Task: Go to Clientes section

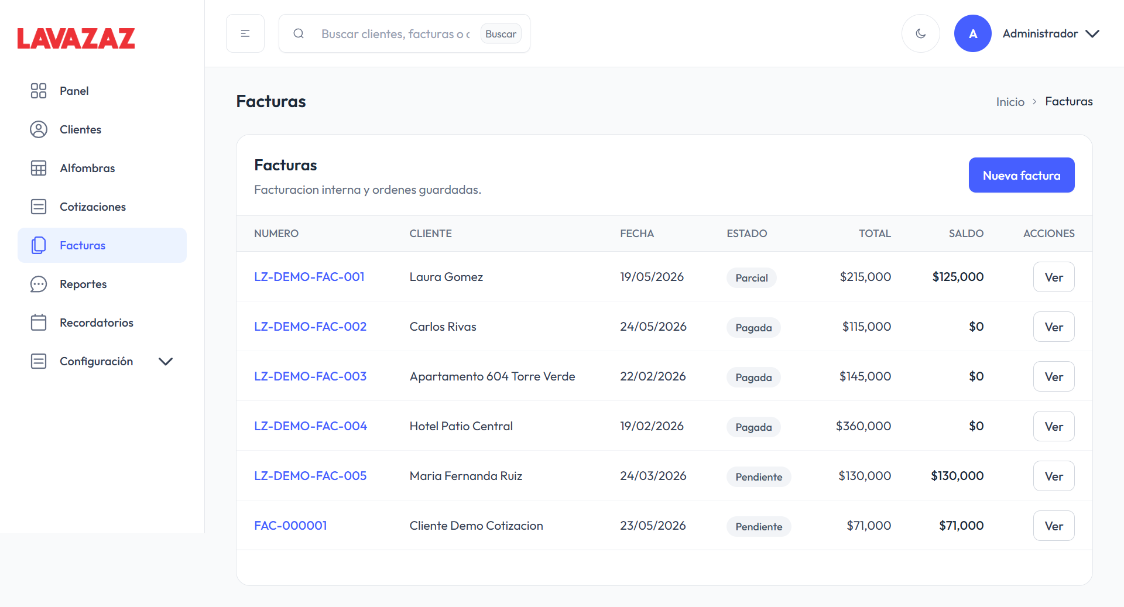Action: click(x=102, y=129)
